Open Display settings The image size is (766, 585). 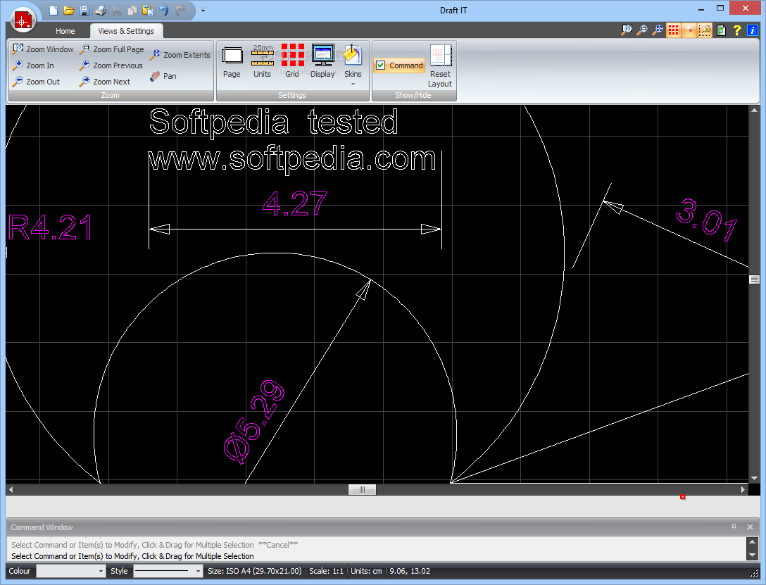click(322, 61)
